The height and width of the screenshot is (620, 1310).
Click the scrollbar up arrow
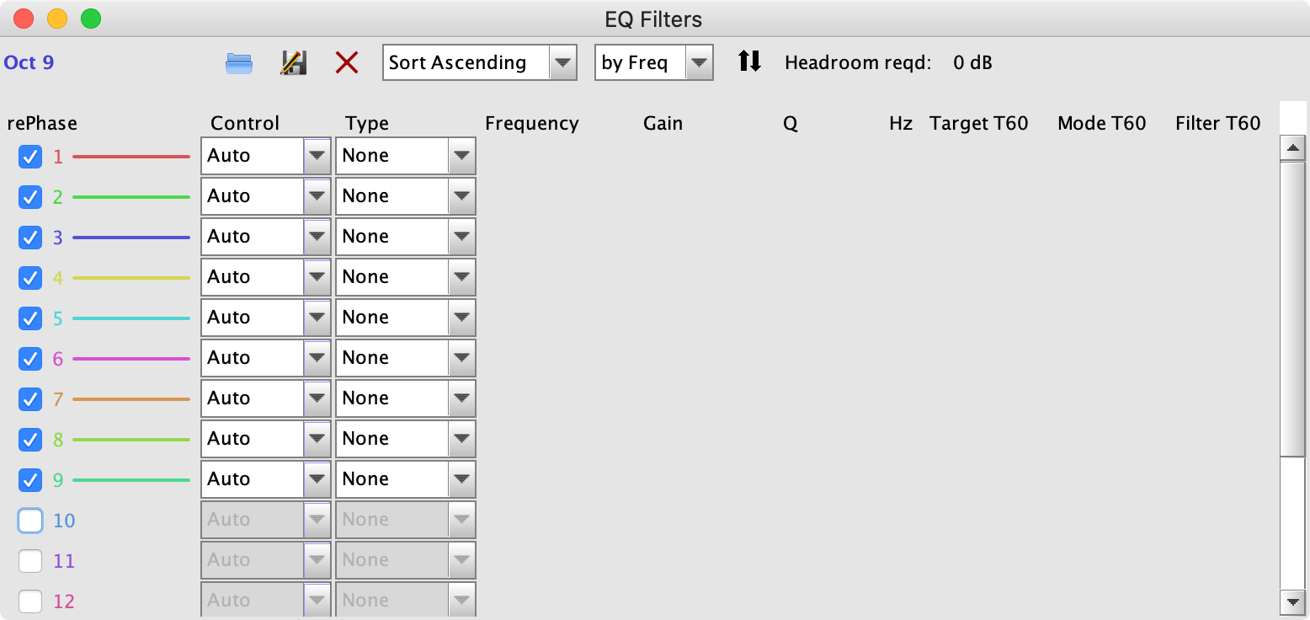click(1291, 148)
